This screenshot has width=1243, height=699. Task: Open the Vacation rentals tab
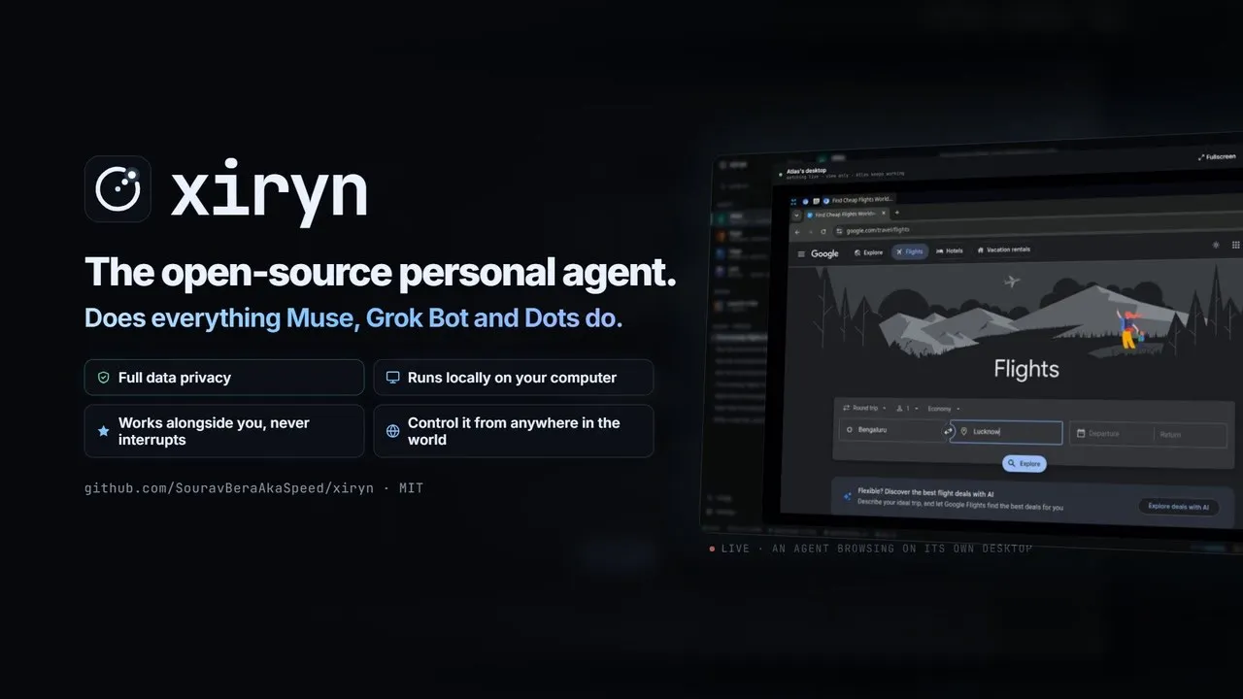(1004, 250)
